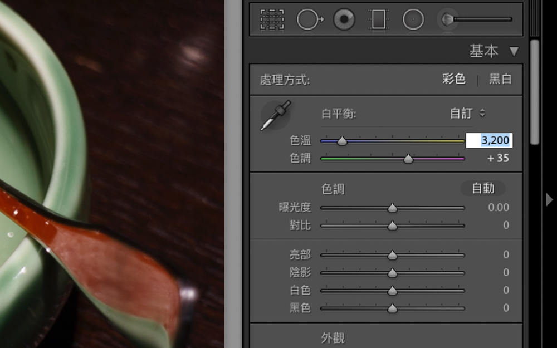Open the 白平衡 自訂 preset dropdown
Screen dimensions: 557x348
[468, 114]
